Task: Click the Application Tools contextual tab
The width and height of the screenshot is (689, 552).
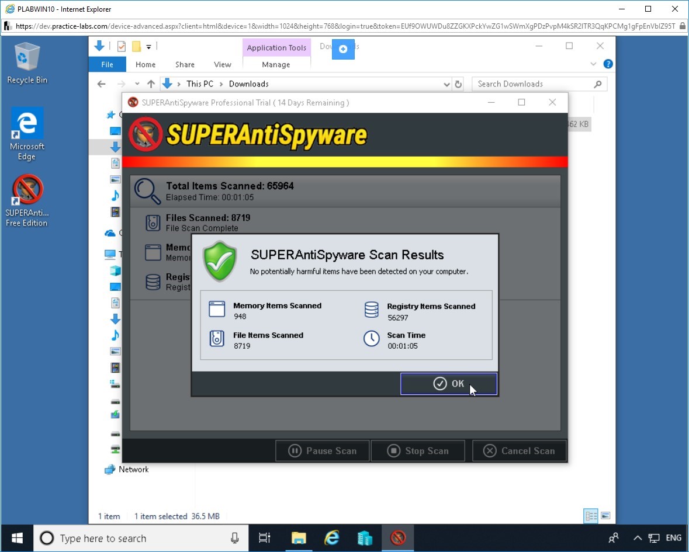Action: pyautogui.click(x=276, y=47)
